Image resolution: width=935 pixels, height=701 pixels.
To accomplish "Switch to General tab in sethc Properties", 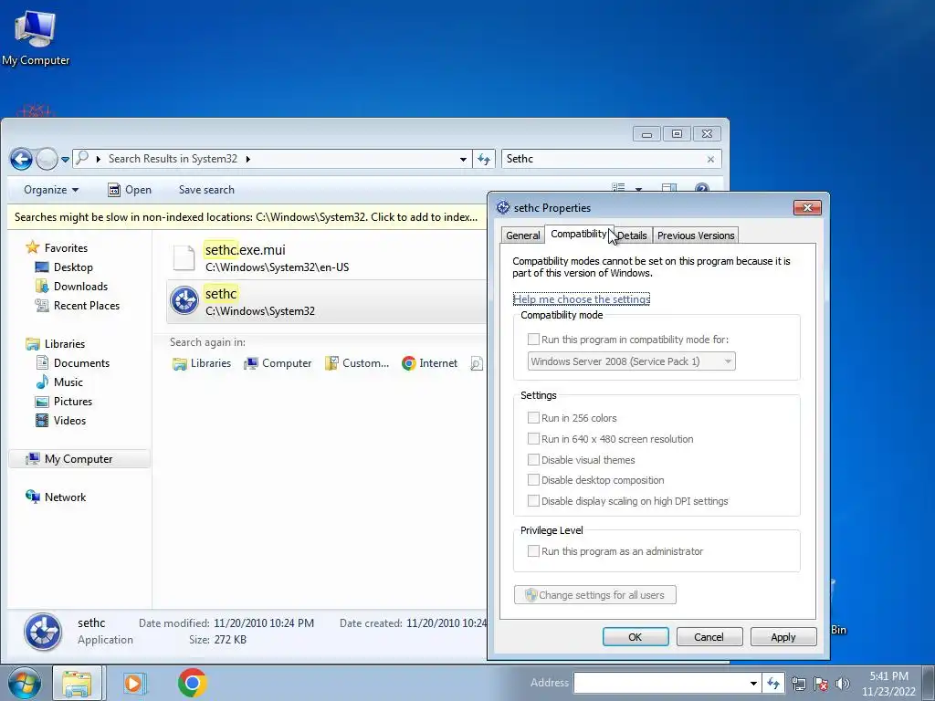I will (x=523, y=235).
